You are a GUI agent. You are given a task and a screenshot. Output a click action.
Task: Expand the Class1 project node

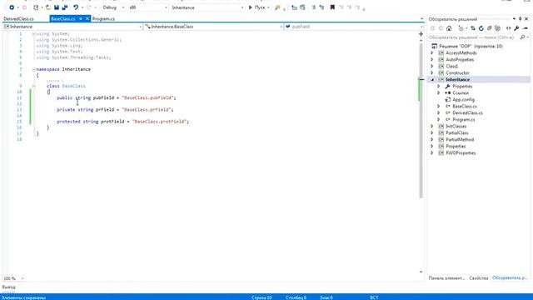click(x=432, y=67)
